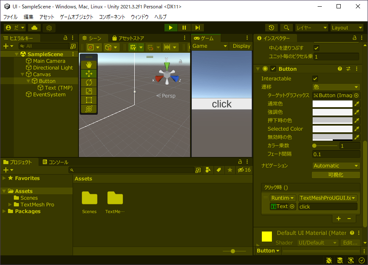
Task: Toggle the Fill Center checkbox
Action: click(x=316, y=48)
